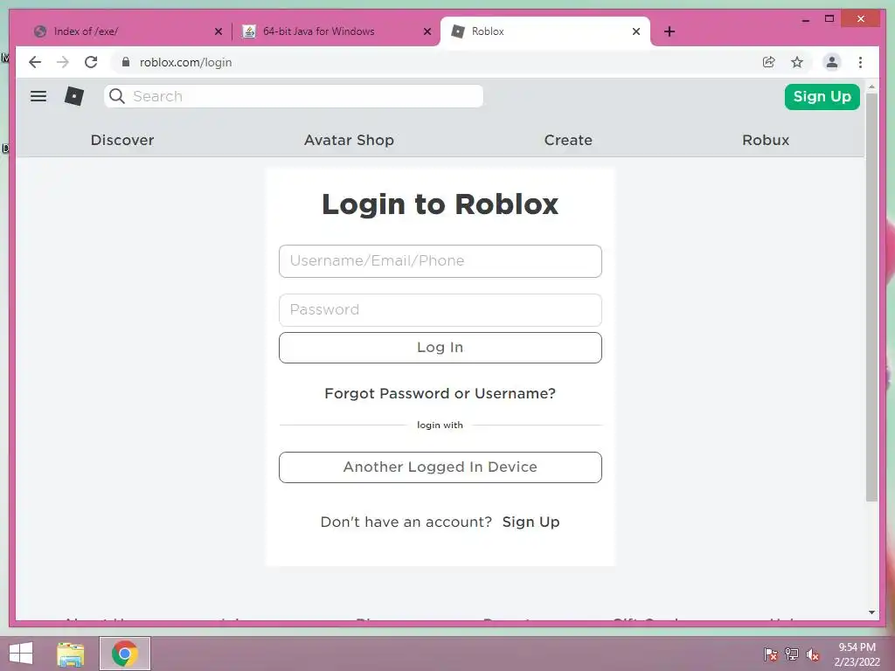Viewport: 895px width, 671px height.
Task: Open the Windows Start button
Action: (21, 654)
